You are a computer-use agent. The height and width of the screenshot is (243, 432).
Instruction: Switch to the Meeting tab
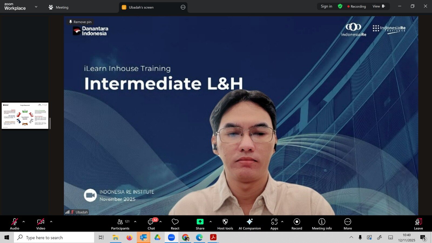point(59,7)
